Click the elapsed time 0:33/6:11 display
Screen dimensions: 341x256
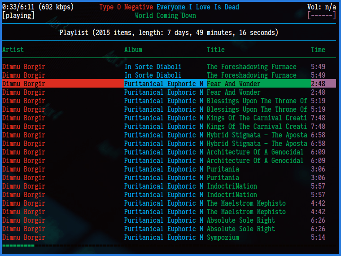[18, 7]
